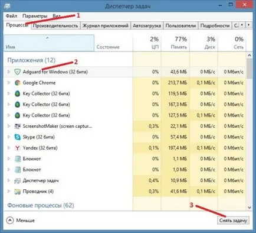Click the 213,7 МБ memory value
Image resolution: width=256 pixels, height=233 pixels.
pos(178,83)
